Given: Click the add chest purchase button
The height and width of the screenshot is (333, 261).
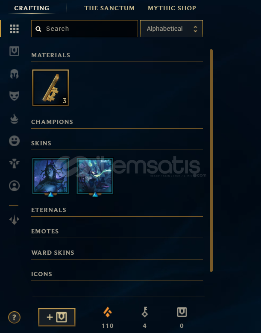Looking at the screenshot, I should pos(57,317).
